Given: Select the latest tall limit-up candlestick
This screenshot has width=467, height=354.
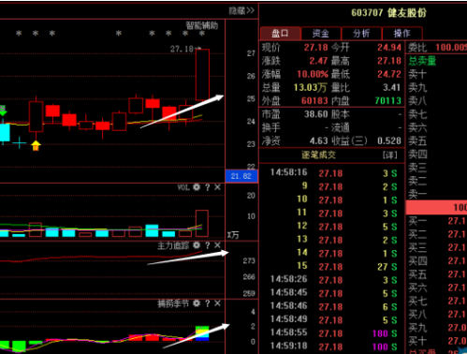Looking at the screenshot, I should 202,75.
